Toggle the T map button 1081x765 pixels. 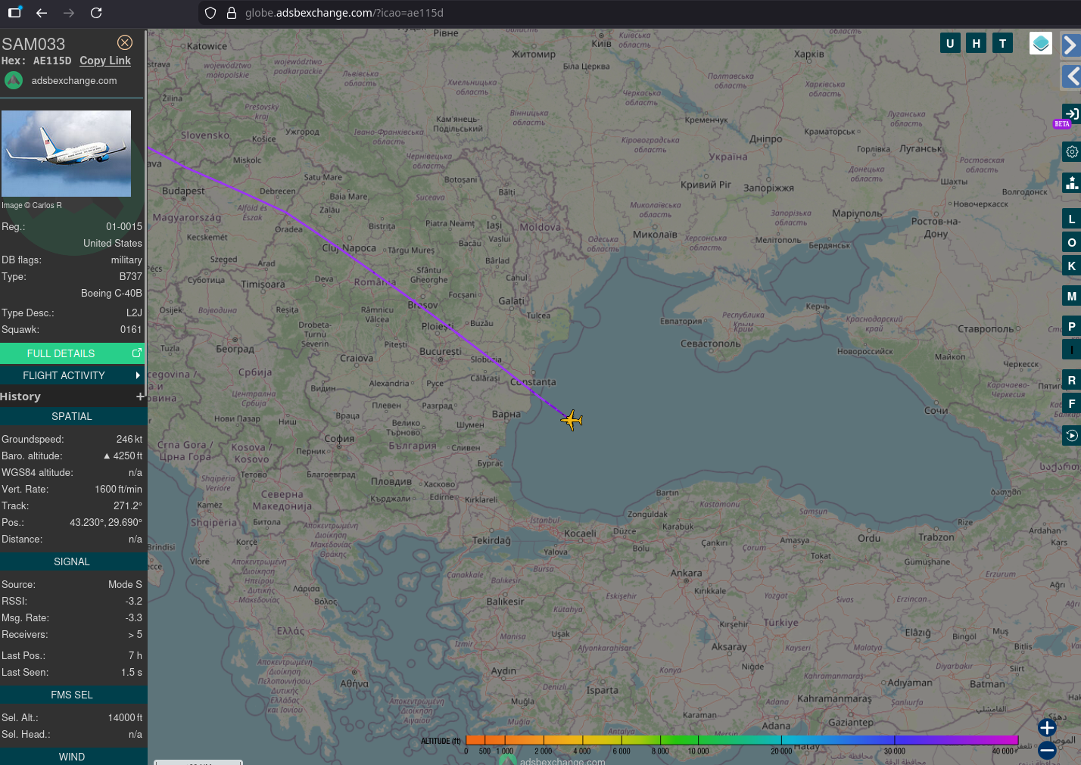pos(1003,43)
